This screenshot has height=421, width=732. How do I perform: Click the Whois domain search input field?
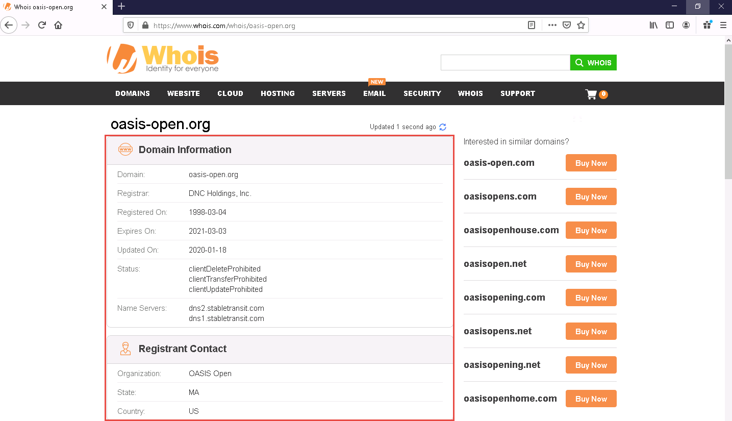pos(505,63)
